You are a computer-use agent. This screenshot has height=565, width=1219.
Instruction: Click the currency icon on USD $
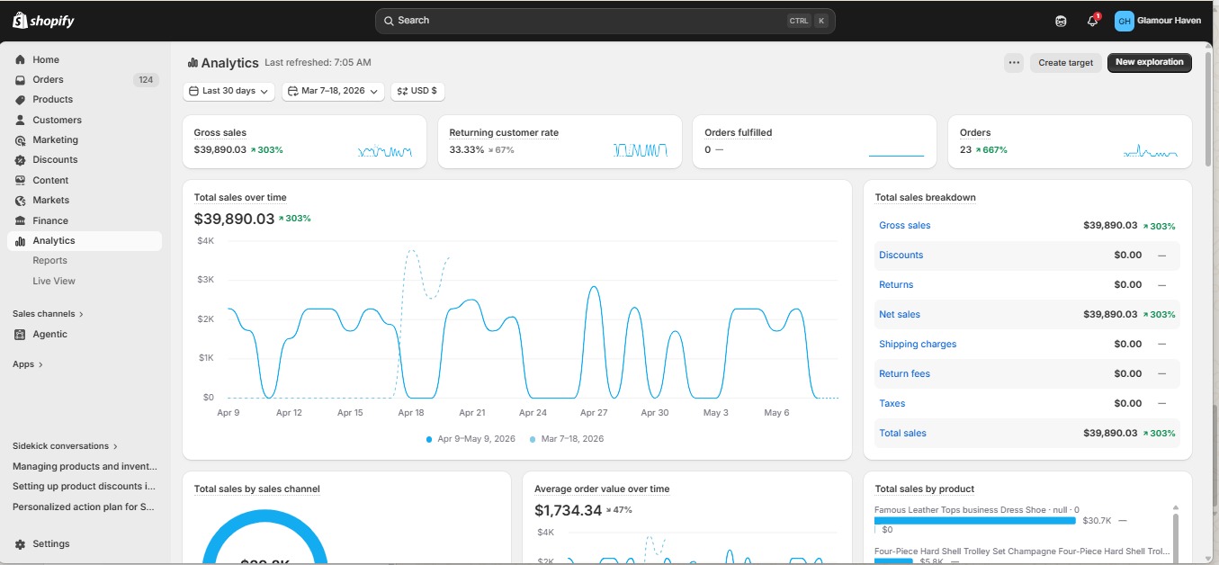tap(402, 91)
